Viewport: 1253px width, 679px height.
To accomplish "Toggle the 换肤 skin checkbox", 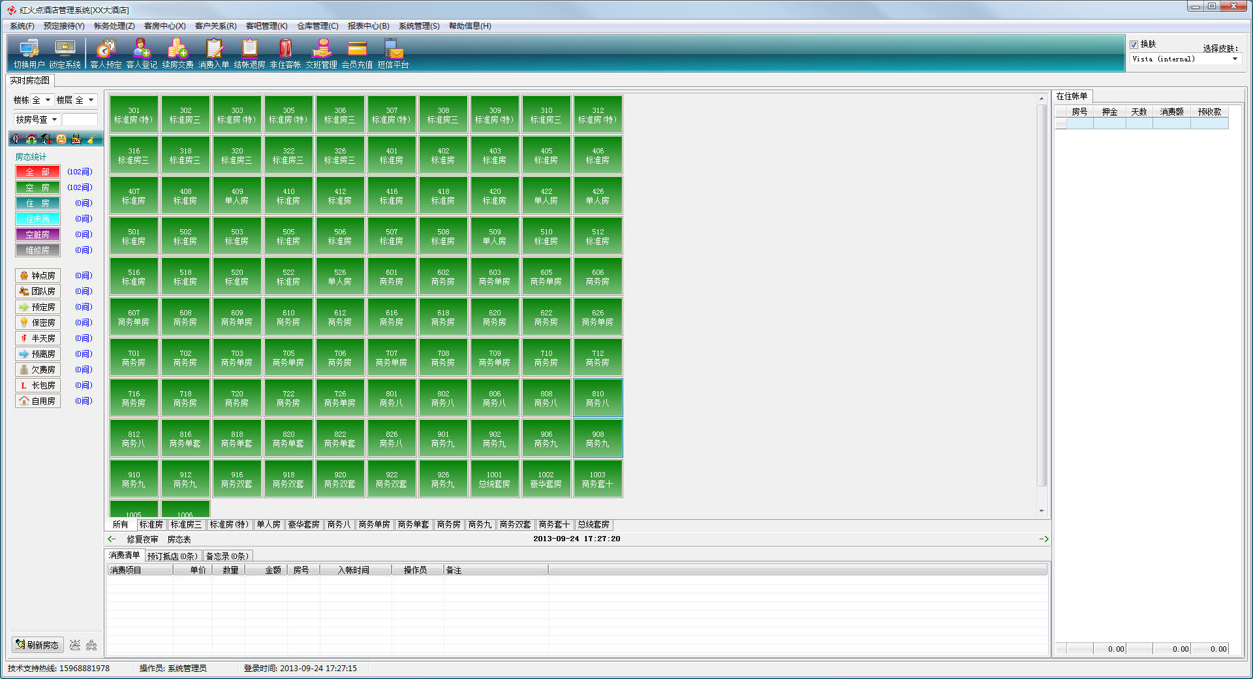I will (1134, 44).
